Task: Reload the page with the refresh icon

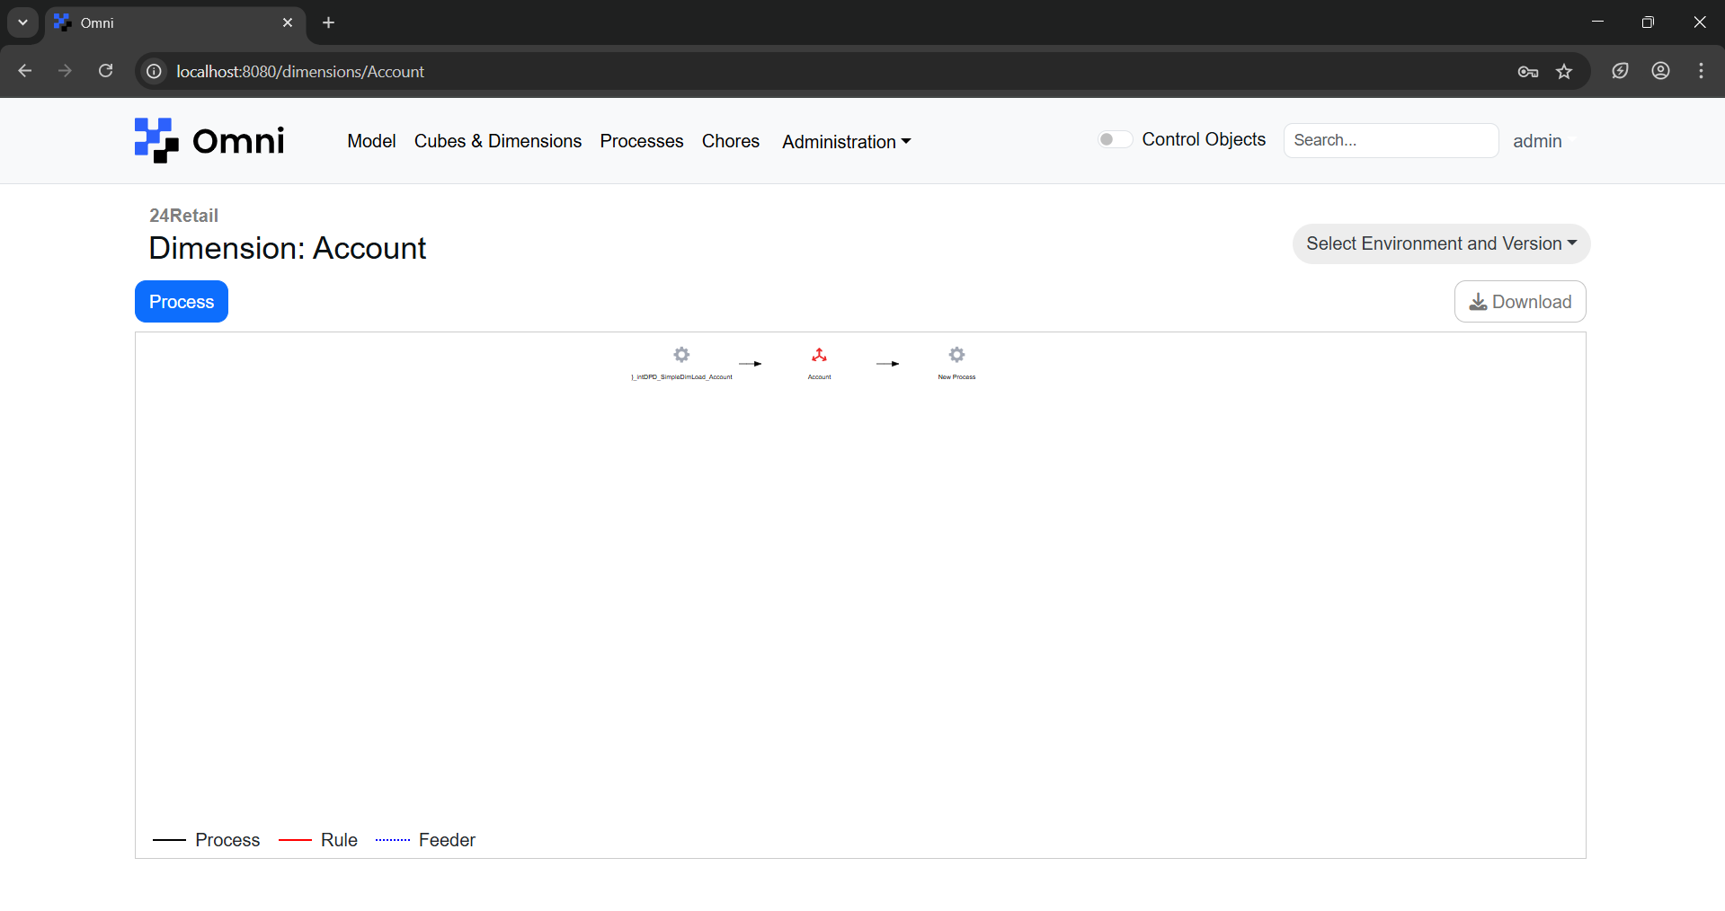Action: [x=105, y=71]
